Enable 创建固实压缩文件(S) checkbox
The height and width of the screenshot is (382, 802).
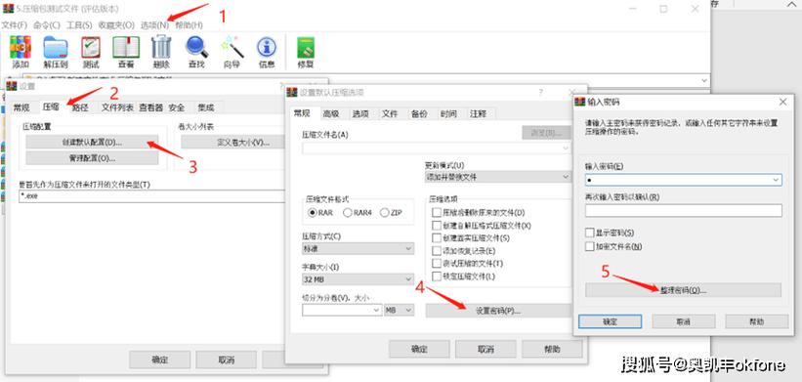click(x=437, y=237)
